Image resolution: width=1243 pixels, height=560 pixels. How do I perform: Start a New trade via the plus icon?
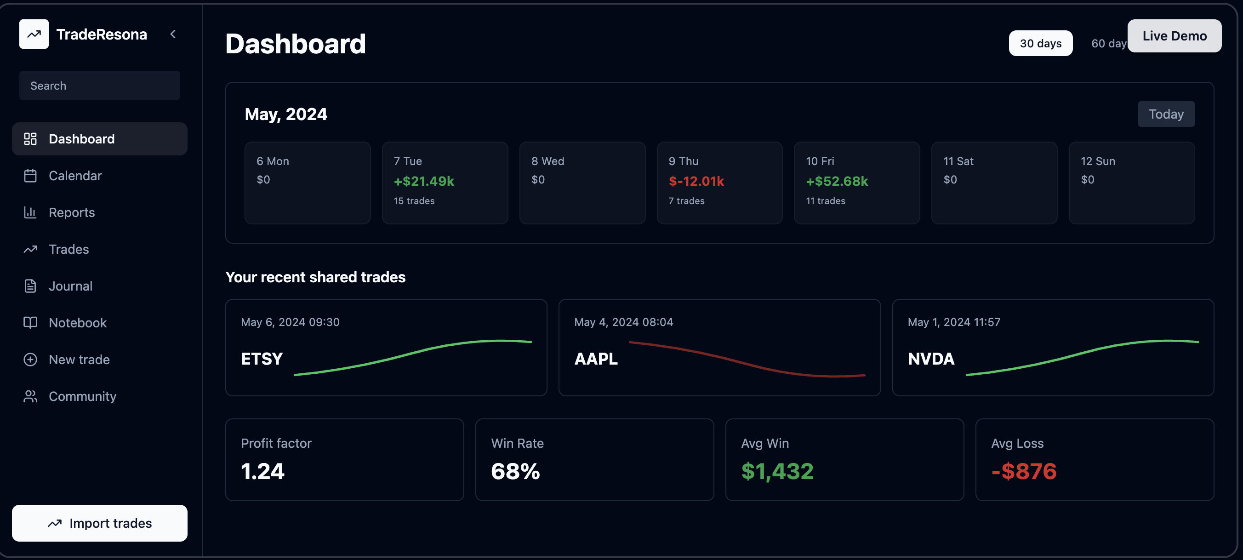tap(30, 359)
